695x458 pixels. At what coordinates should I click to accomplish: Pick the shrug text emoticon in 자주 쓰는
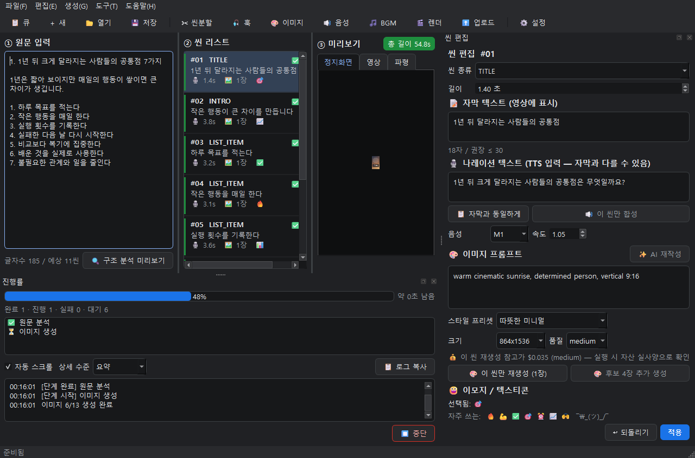592,416
